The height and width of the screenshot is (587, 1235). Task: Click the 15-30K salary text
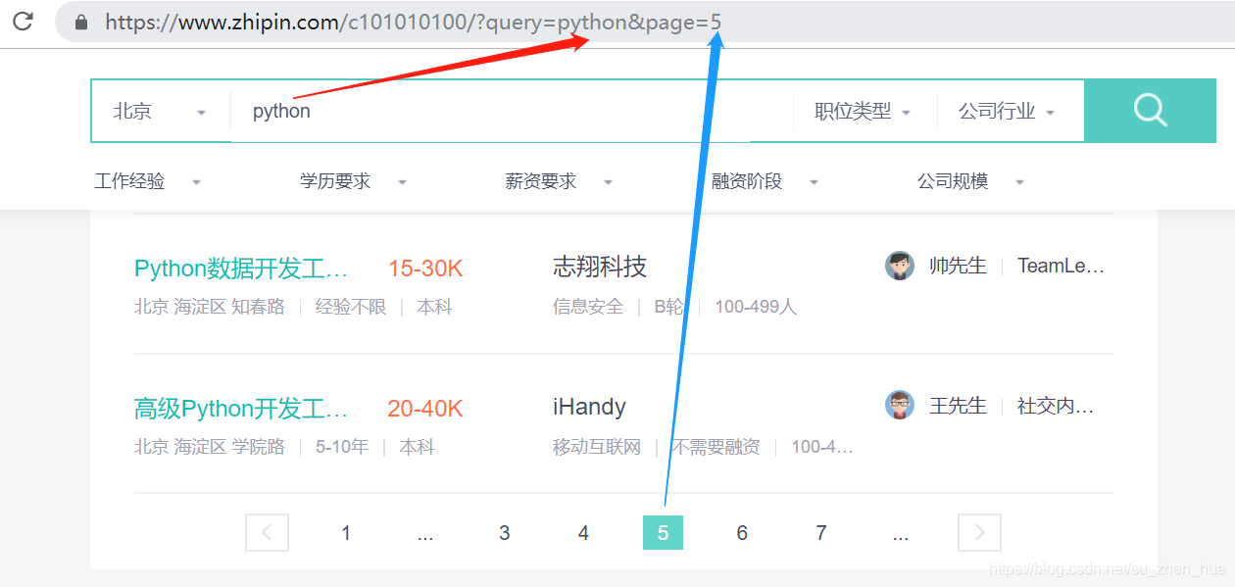click(425, 269)
